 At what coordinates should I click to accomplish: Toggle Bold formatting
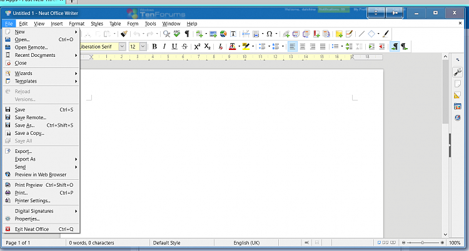pyautogui.click(x=154, y=47)
